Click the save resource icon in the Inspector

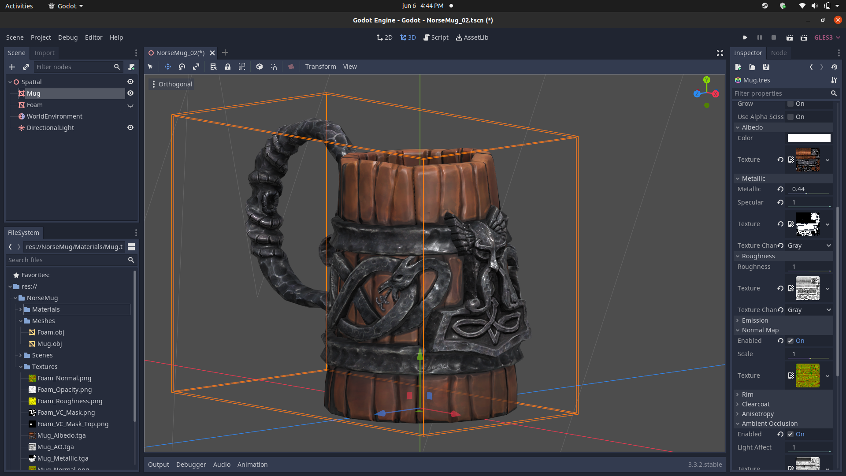[x=766, y=67]
